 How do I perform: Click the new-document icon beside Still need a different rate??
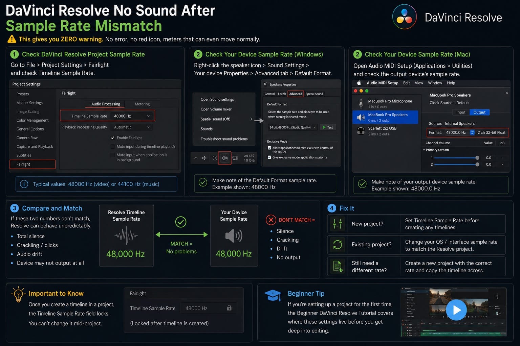tap(338, 267)
